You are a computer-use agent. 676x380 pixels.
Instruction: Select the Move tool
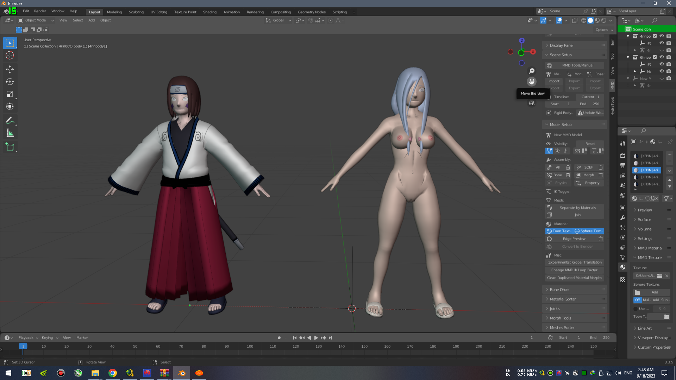coord(10,69)
